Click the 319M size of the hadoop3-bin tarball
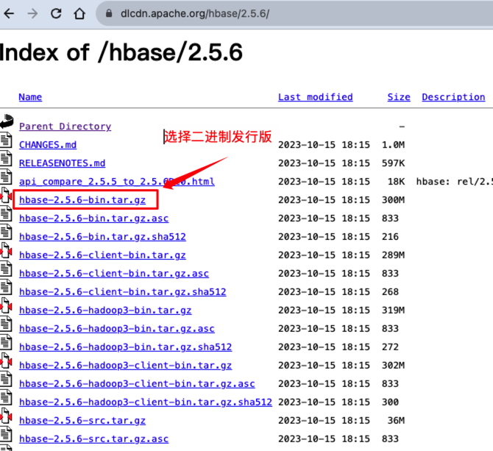 [x=393, y=310]
